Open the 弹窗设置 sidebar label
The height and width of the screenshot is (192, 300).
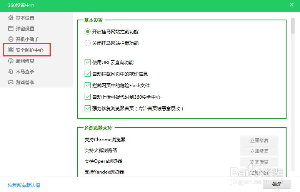[x=25, y=29]
